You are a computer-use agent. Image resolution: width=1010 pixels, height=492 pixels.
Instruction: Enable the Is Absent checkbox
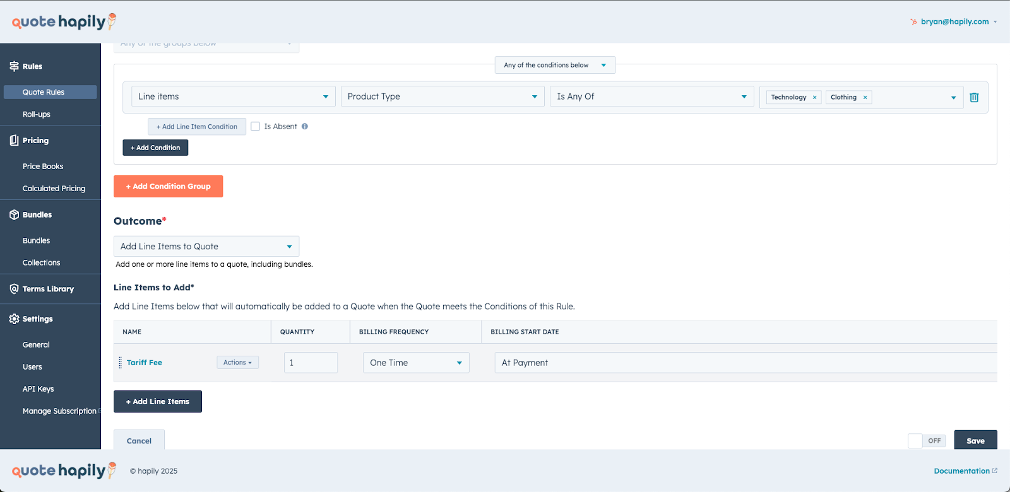pos(256,126)
